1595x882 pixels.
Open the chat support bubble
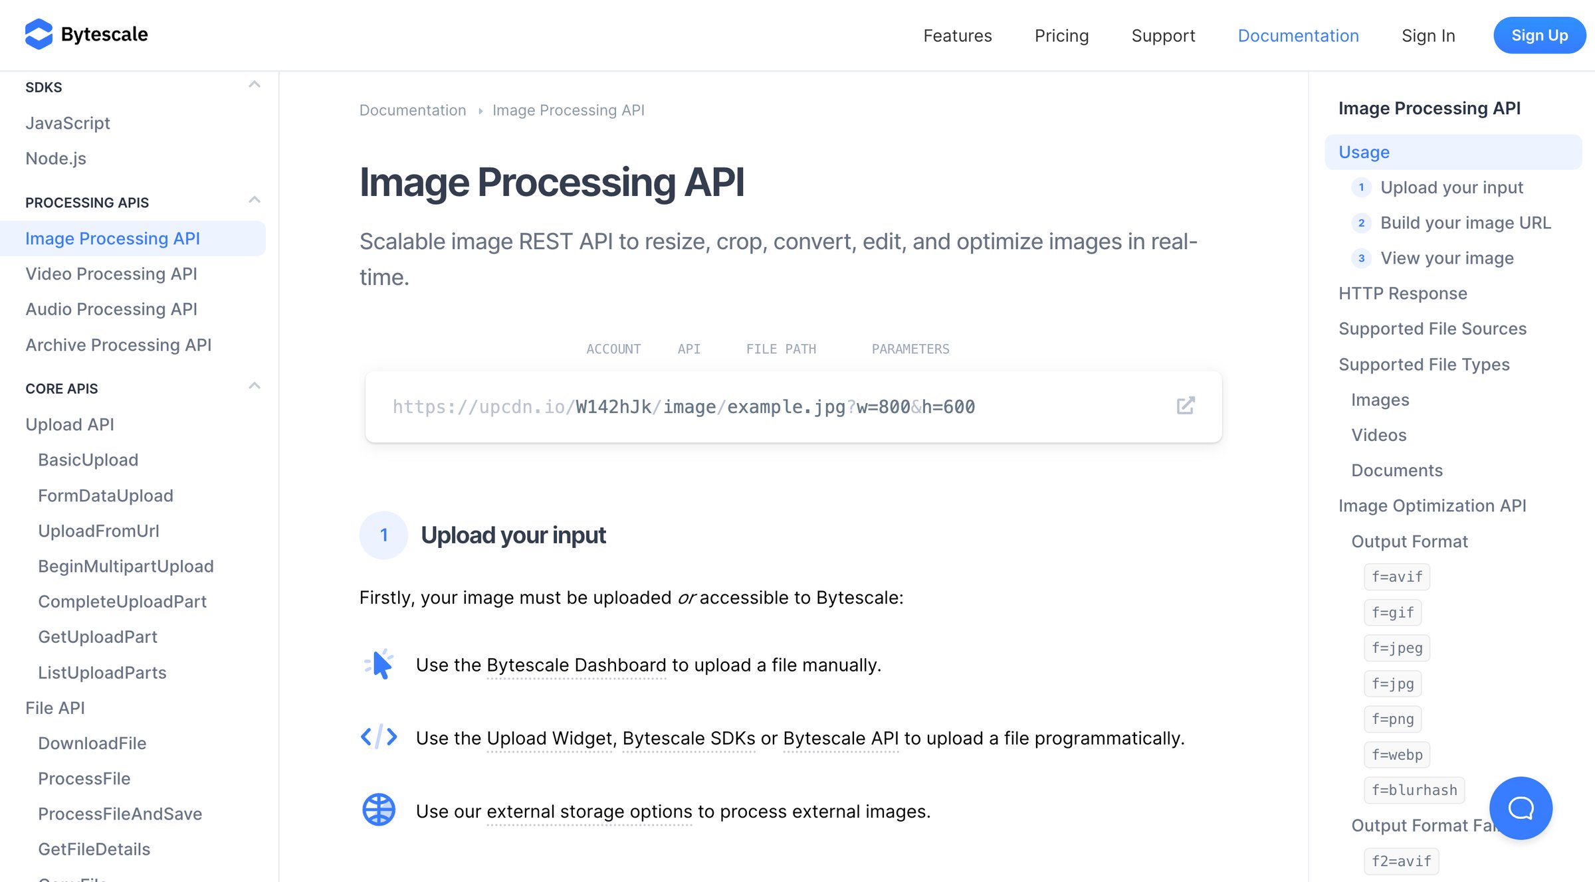[1521, 808]
